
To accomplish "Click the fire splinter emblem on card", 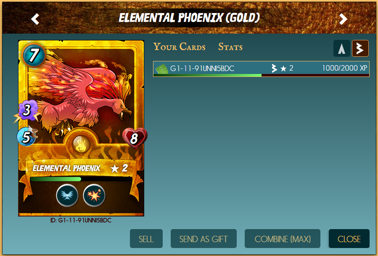I will coord(81,144).
